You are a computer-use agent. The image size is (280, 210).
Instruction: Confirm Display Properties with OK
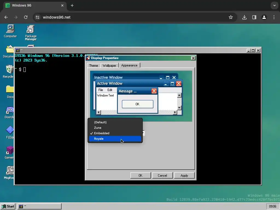pos(141,176)
